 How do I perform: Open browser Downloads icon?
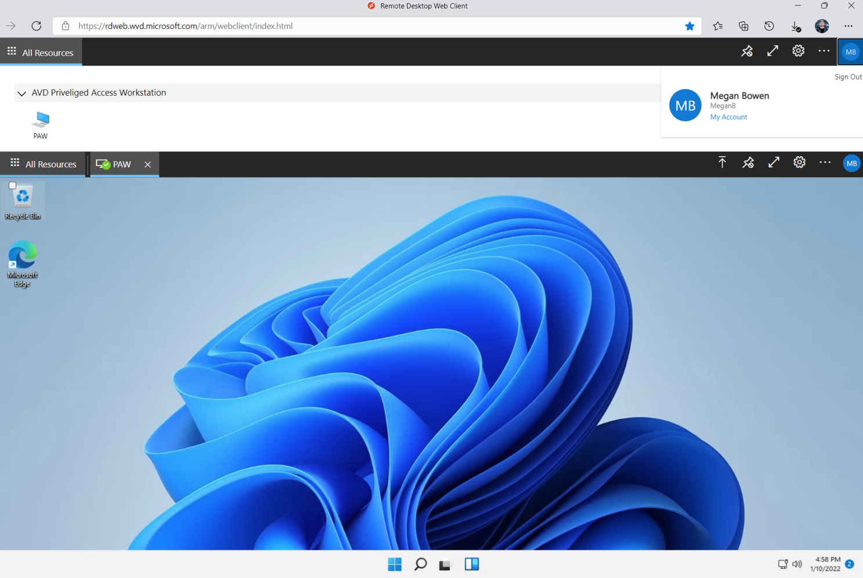click(796, 26)
